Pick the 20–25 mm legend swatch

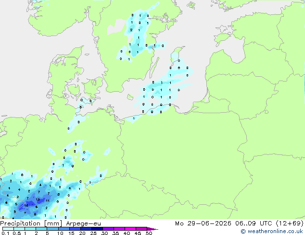click(x=86, y=229)
